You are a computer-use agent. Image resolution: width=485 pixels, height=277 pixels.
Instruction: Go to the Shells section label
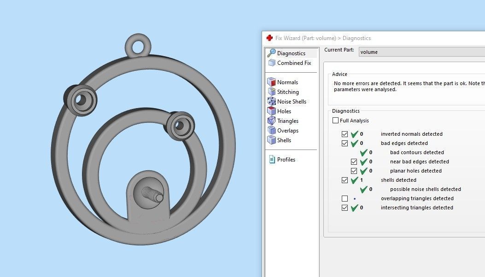tap(284, 140)
